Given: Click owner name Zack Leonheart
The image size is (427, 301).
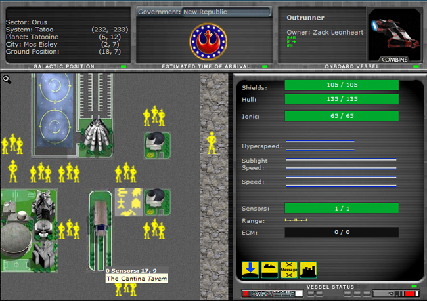Looking at the screenshot, I should (338, 32).
